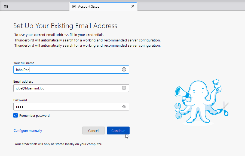Screen dimensions: 245x156
Task: Click info icon in the email address field
Action: point(124,88)
